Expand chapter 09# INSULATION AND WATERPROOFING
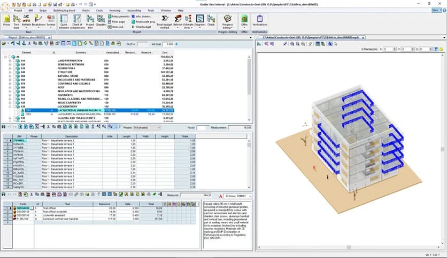Viewport: 447px width, 258px height. pyautogui.click(x=10, y=91)
